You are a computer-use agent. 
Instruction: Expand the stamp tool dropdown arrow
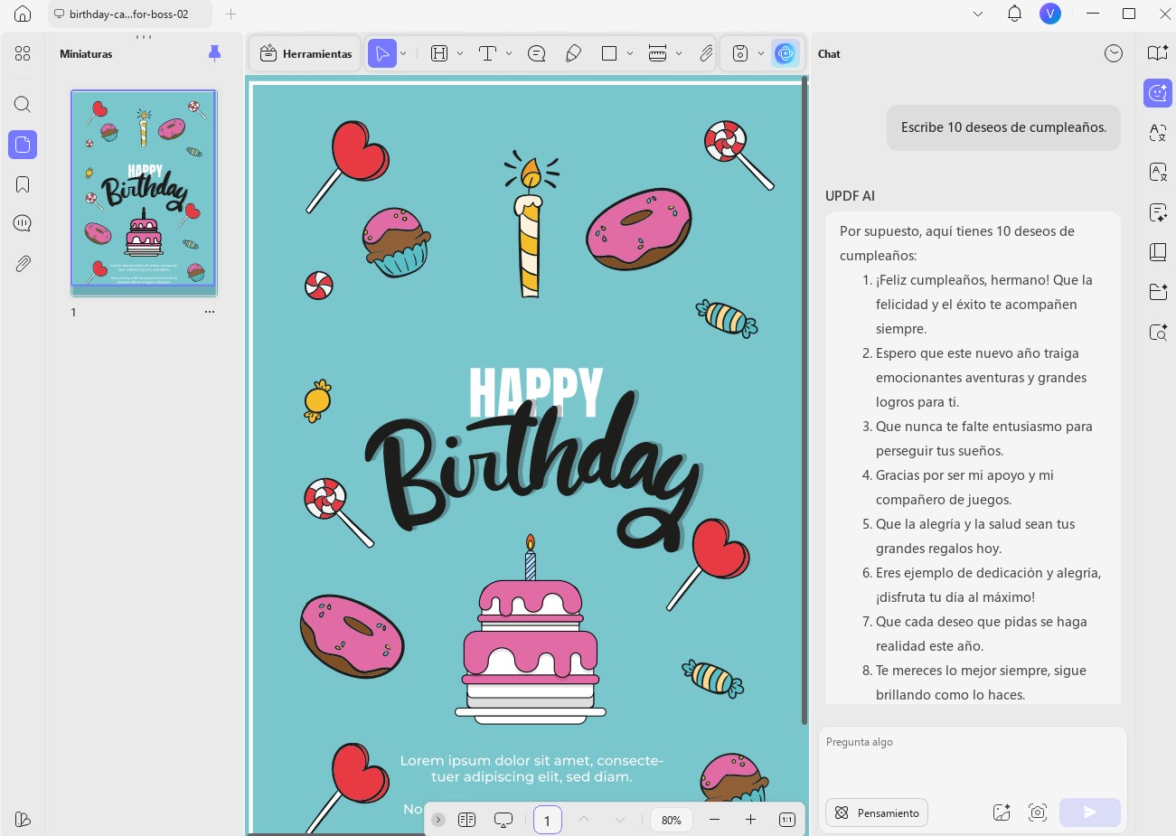point(761,54)
